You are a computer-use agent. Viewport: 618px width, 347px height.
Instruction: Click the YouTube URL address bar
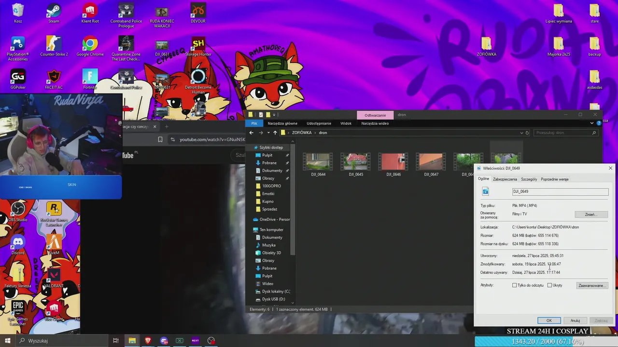[212, 139]
